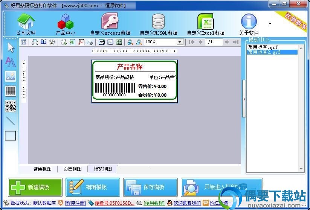Open 关于软件 about dialog
The height and width of the screenshot is (210, 310).
(249, 24)
